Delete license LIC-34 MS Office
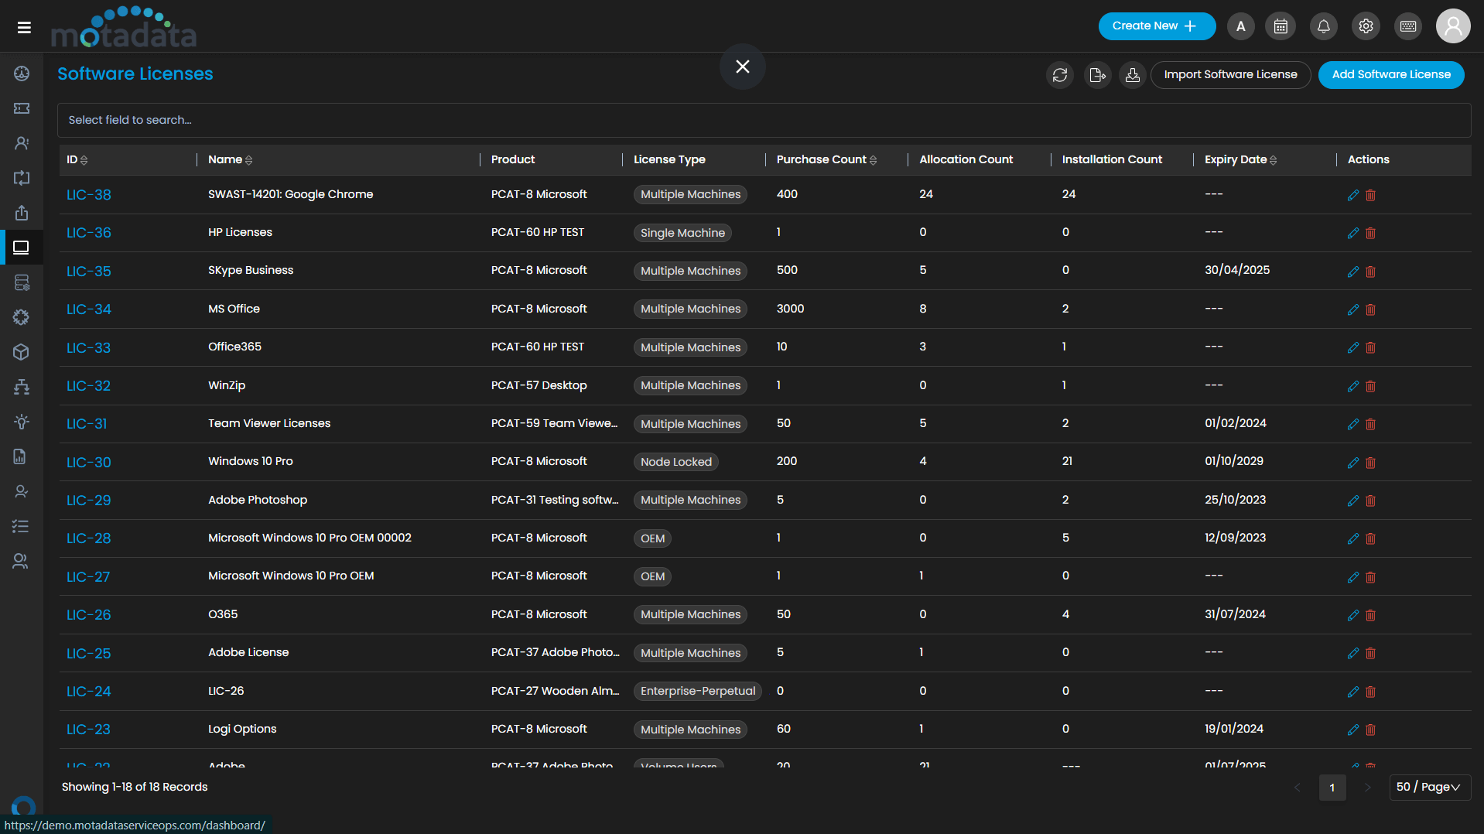1484x834 pixels. pyautogui.click(x=1370, y=309)
